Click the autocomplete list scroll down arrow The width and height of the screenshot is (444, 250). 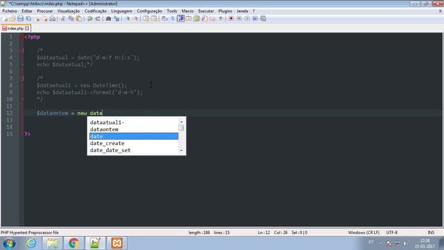(182, 151)
